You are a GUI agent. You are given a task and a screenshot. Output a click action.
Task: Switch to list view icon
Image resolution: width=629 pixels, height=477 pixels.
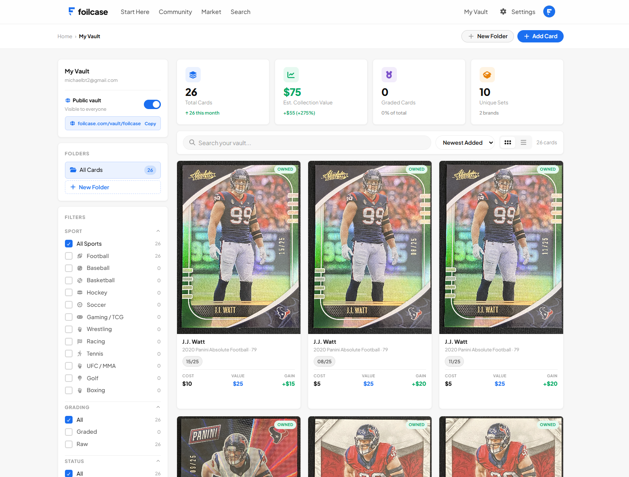524,143
